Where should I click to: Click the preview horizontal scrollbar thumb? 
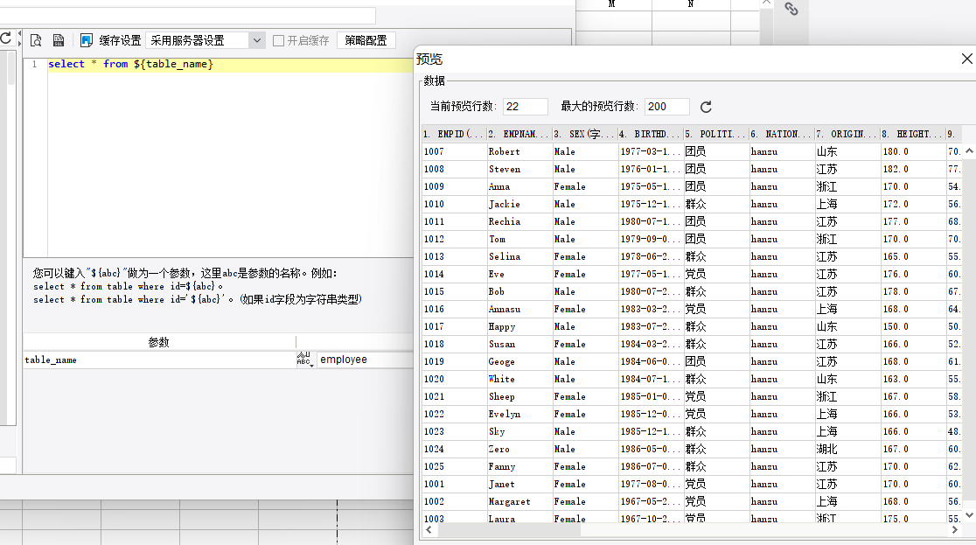[507, 530]
